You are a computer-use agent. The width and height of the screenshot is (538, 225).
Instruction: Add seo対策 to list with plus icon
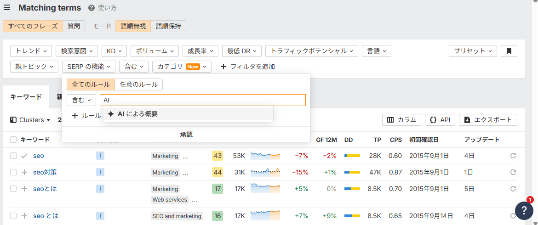[24, 172]
